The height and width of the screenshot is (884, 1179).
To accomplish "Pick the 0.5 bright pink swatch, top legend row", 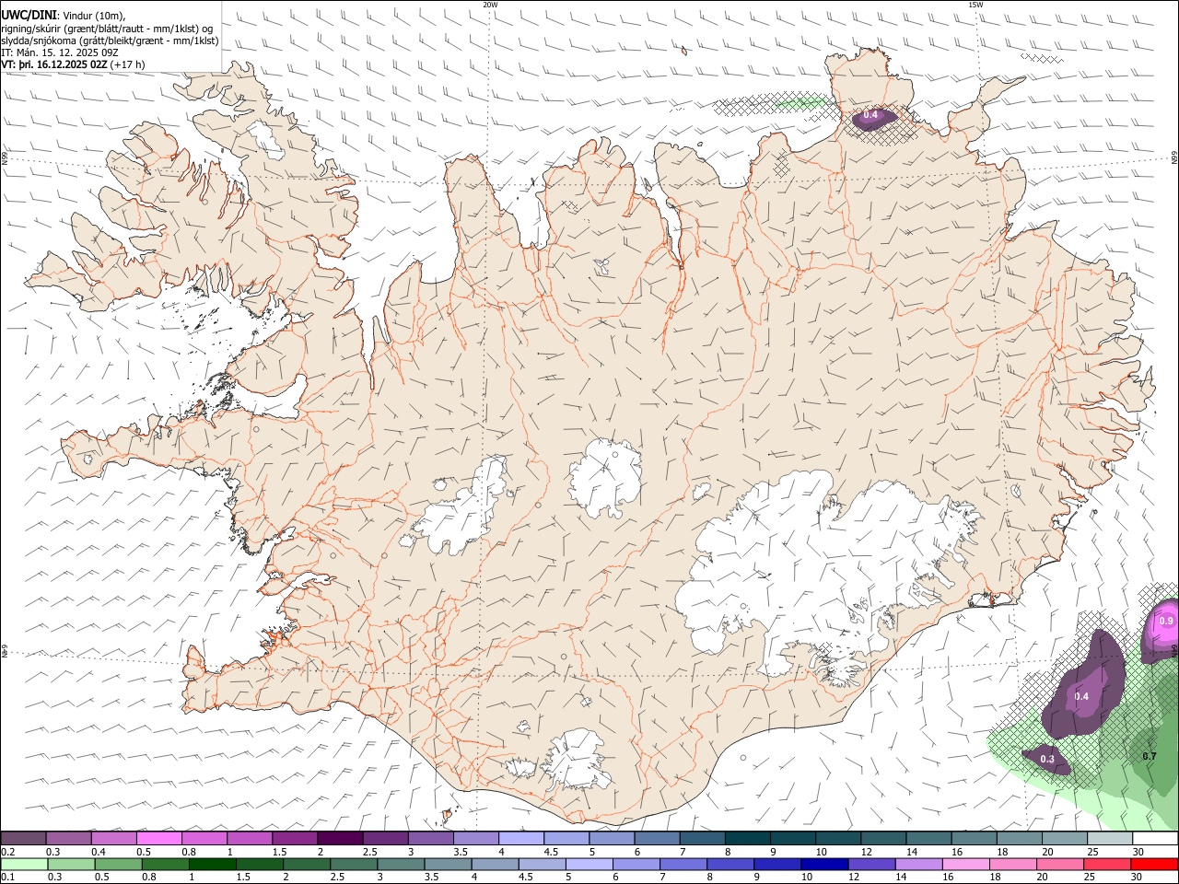I will [x=158, y=839].
